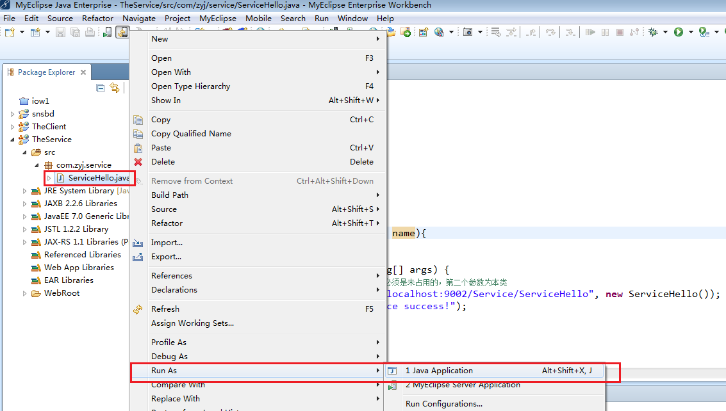Image resolution: width=726 pixels, height=411 pixels.
Task: Choose Build Path in context menu
Action: coord(258,195)
